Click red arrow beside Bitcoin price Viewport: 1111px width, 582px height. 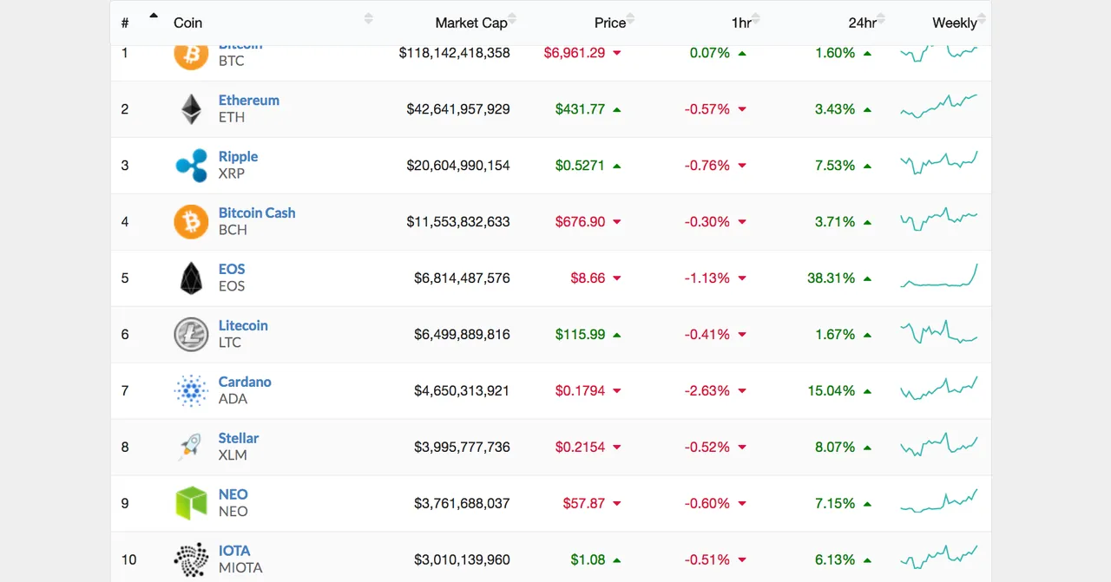click(617, 53)
